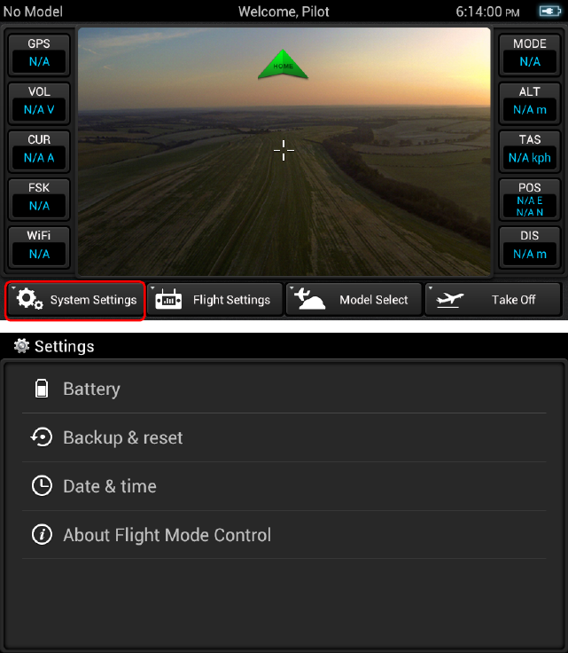
Task: Click the Backup & reset icon
Action: (x=42, y=437)
